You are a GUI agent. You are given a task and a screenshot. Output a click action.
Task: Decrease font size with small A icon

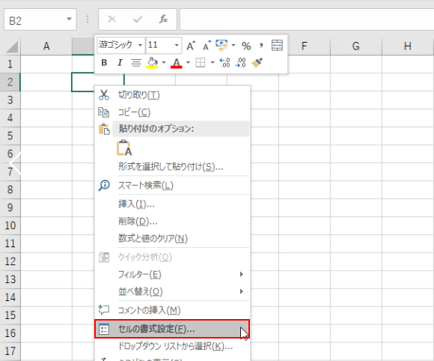pos(207,46)
